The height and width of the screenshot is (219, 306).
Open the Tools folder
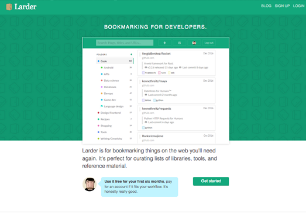tap(104, 132)
